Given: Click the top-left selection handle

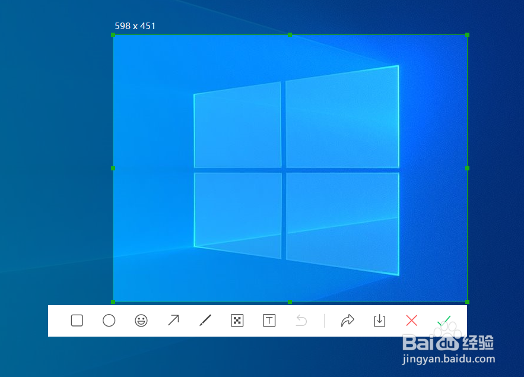Looking at the screenshot, I should [113, 35].
